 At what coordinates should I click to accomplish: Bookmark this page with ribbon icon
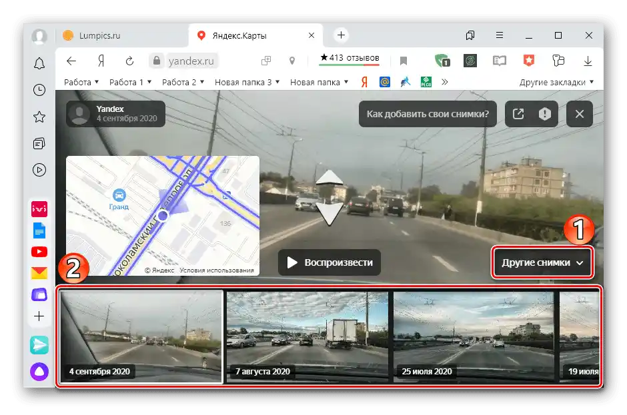click(x=404, y=61)
